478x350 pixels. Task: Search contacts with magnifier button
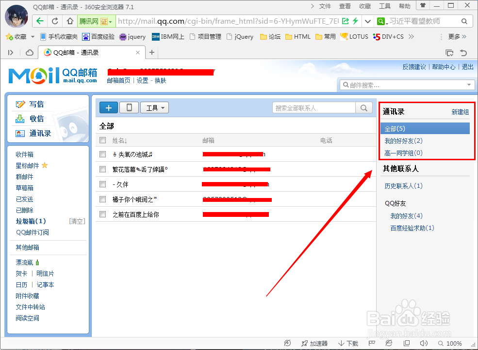pos(363,107)
